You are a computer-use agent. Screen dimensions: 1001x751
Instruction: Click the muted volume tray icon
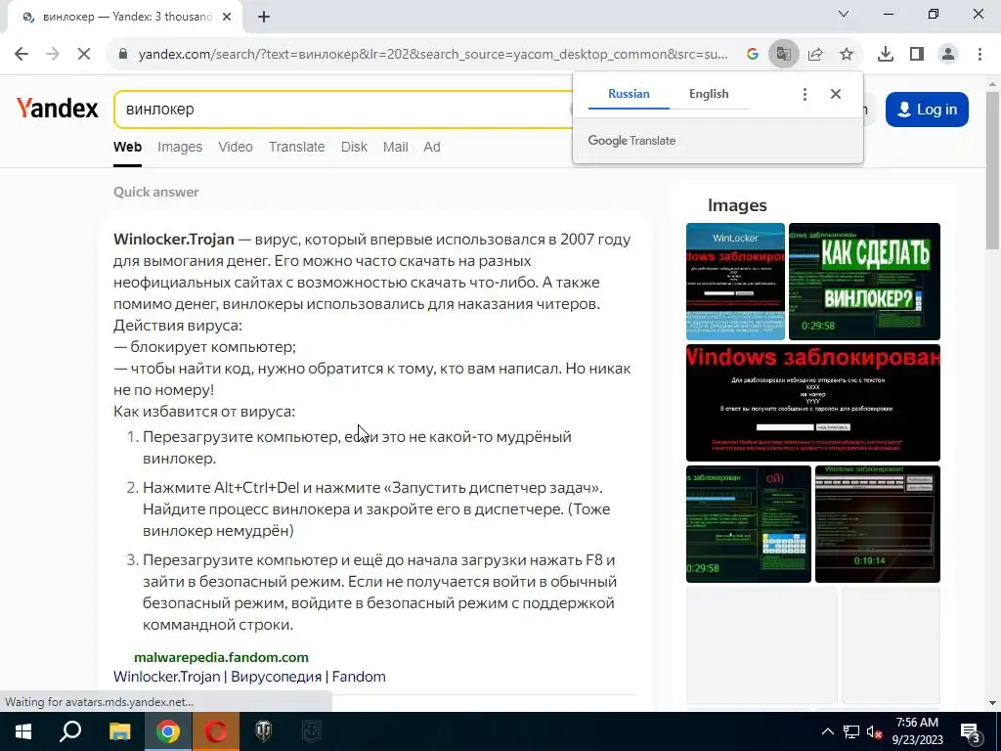[x=874, y=731]
